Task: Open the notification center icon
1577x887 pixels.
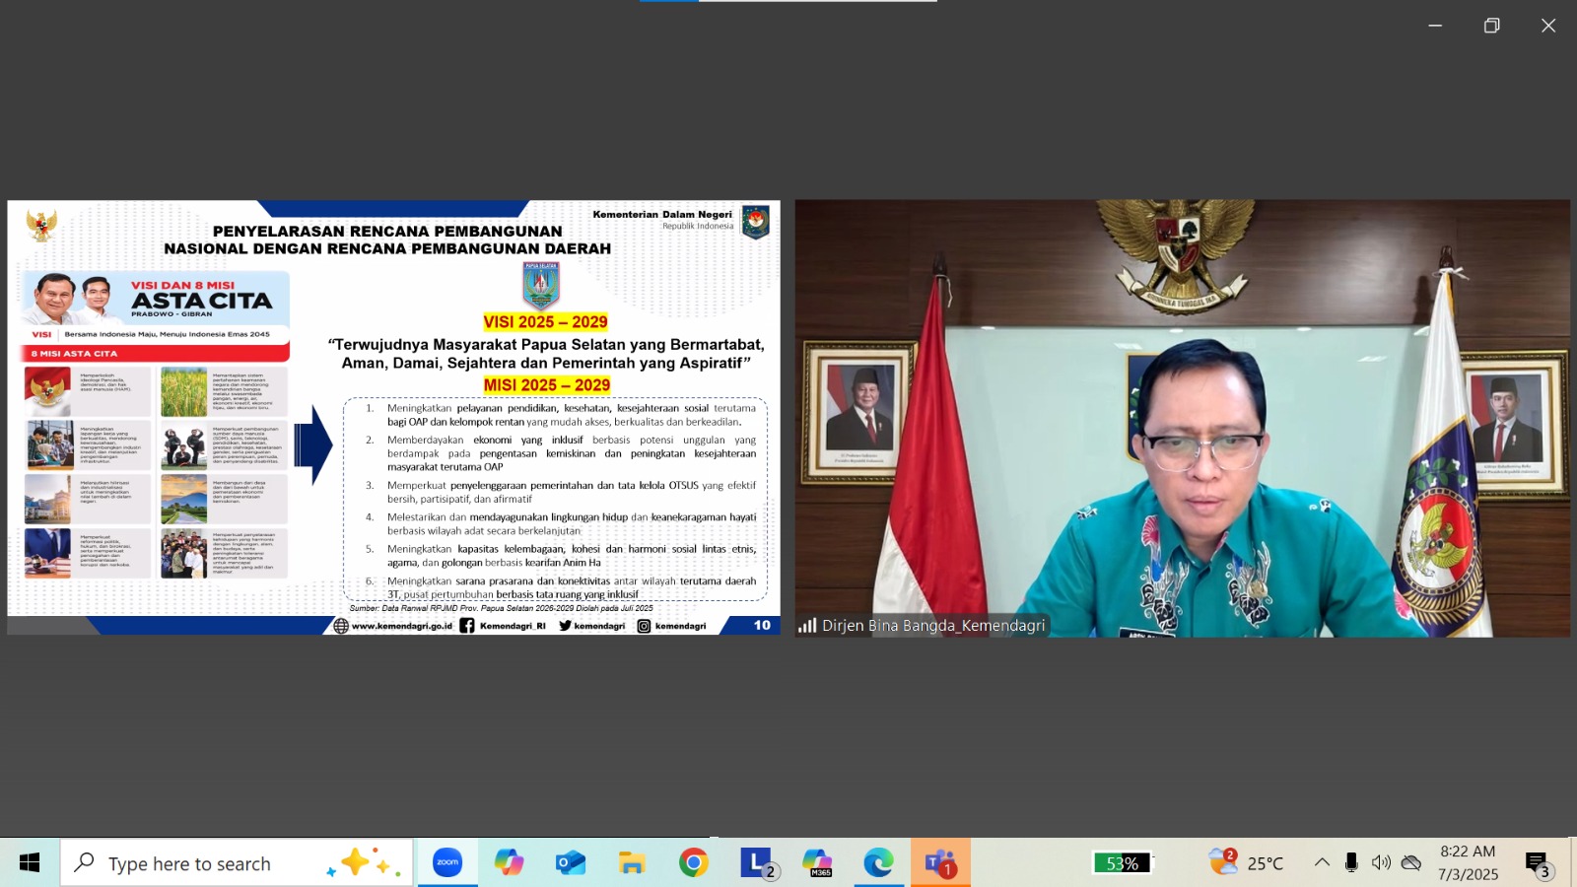Action: (x=1539, y=864)
